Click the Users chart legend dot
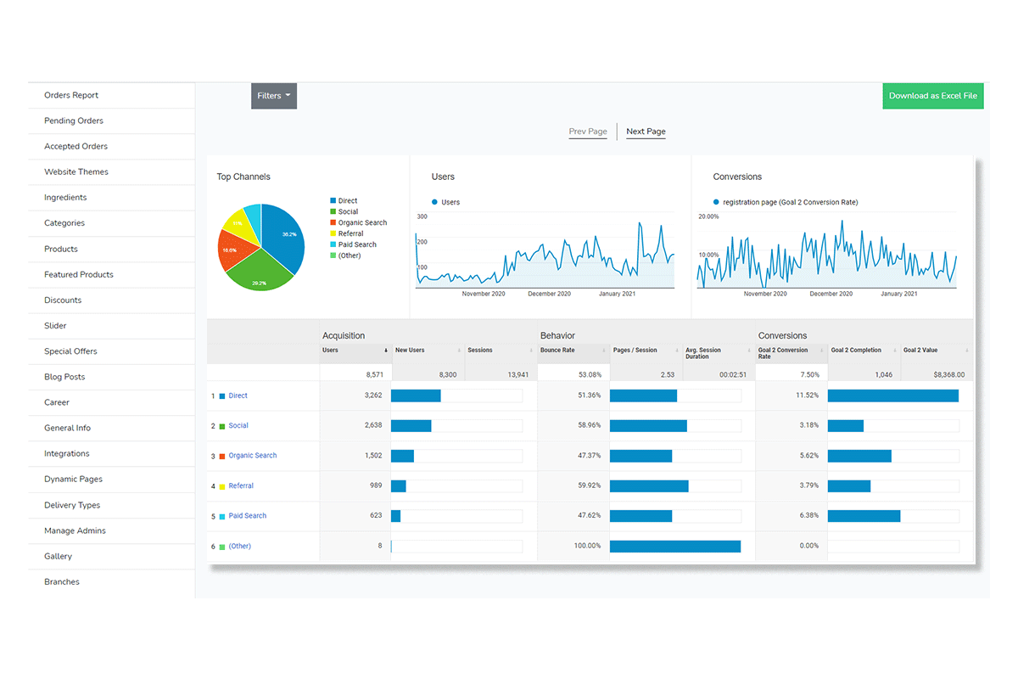1018x679 pixels. click(x=435, y=202)
